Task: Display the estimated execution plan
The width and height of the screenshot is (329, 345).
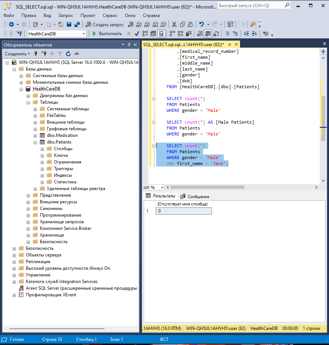Action: tap(145, 34)
